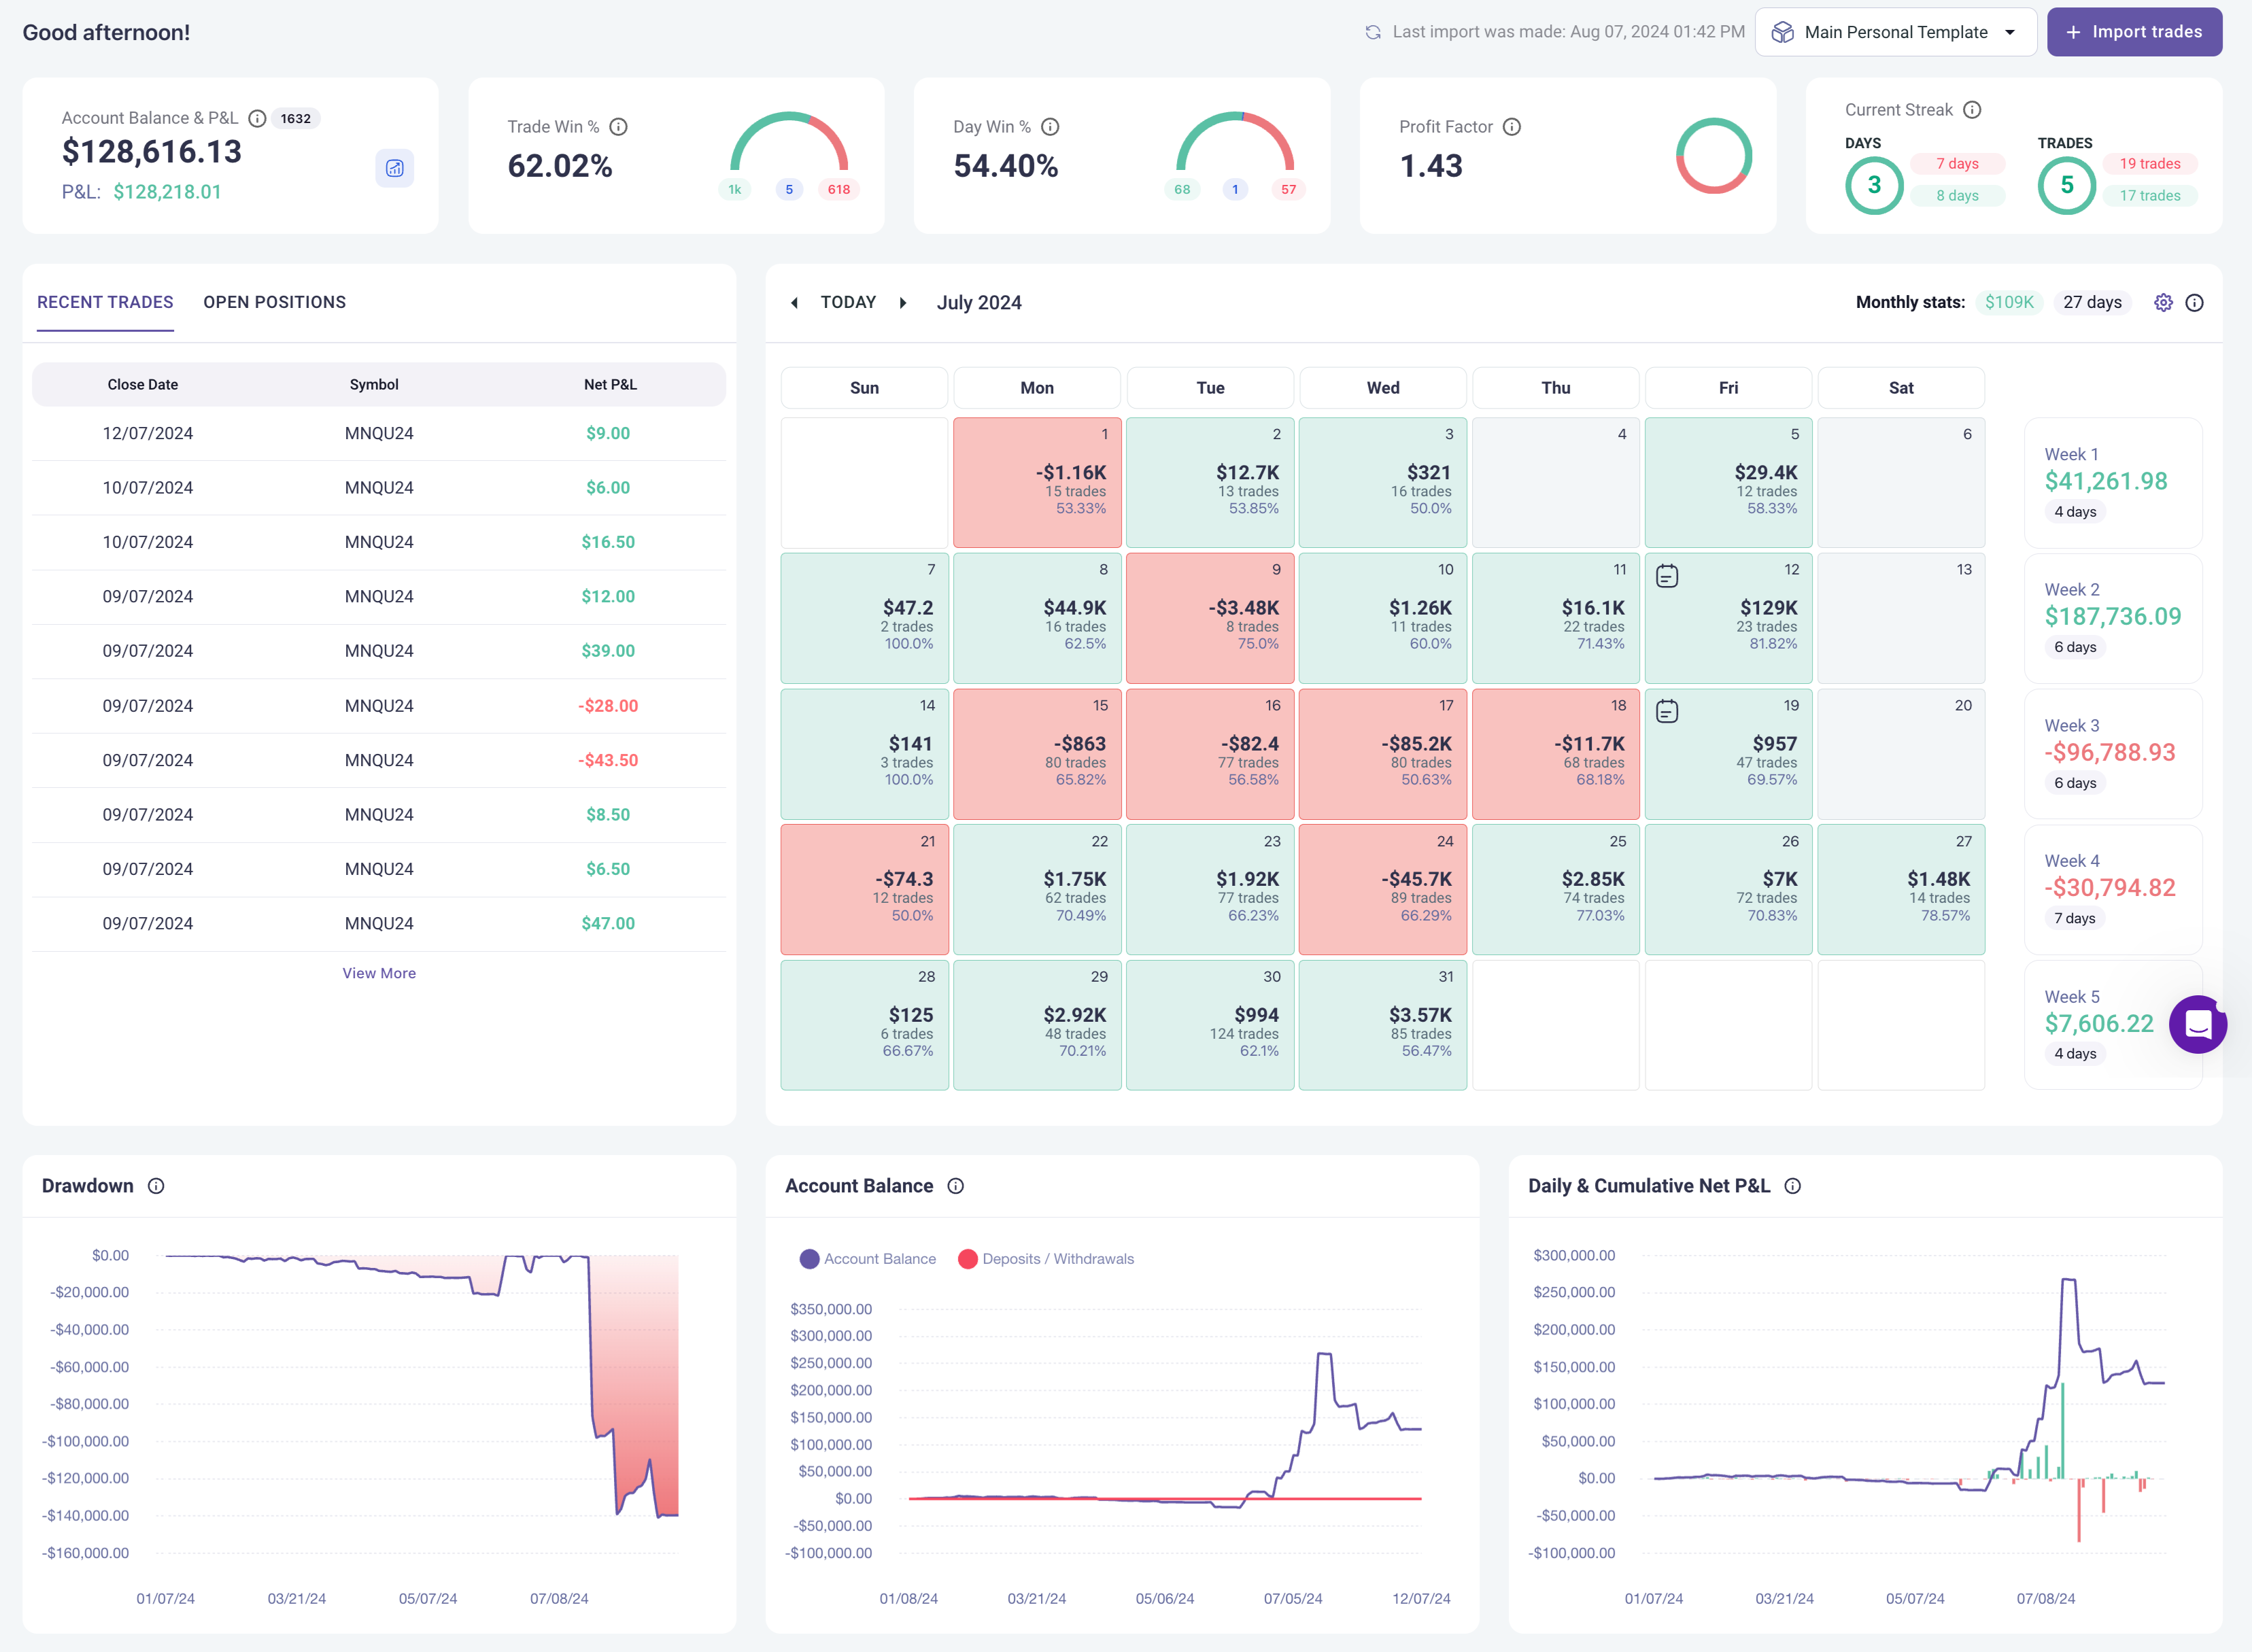This screenshot has height=1652, width=2252.
Task: Toggle Account Balance legend series
Action: click(x=868, y=1259)
